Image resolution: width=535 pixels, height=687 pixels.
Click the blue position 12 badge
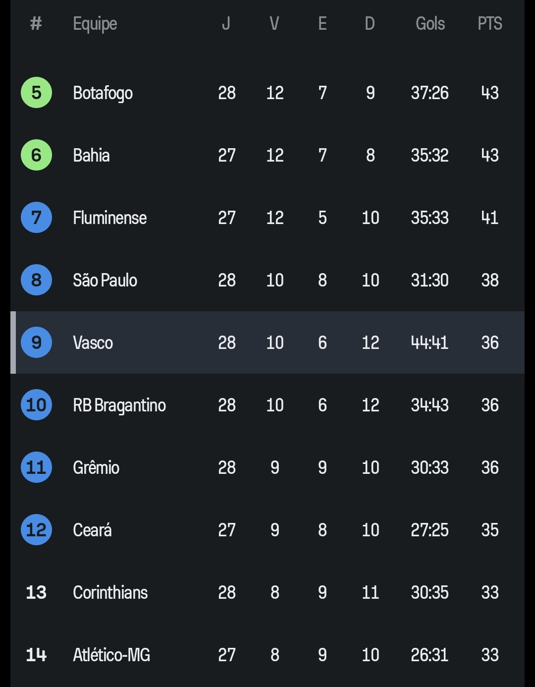pyautogui.click(x=36, y=530)
